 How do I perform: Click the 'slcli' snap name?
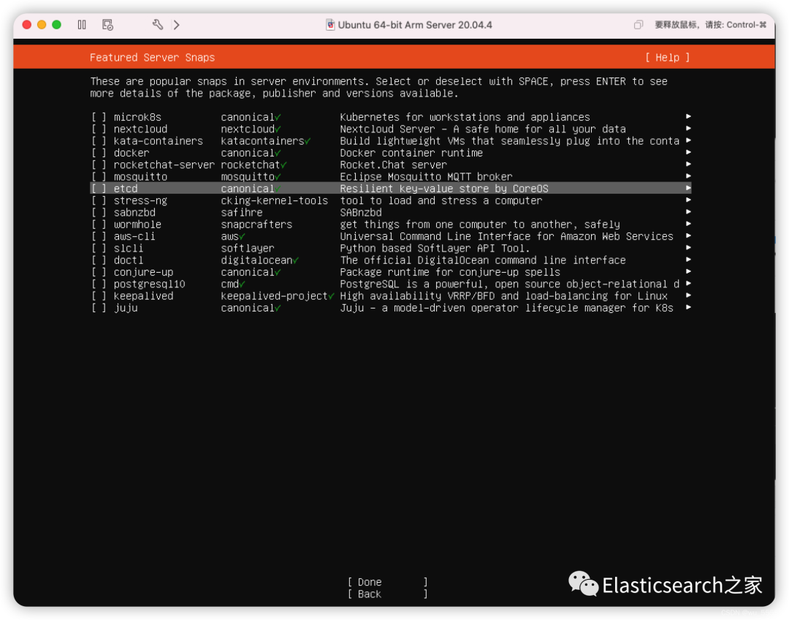pyautogui.click(x=129, y=249)
